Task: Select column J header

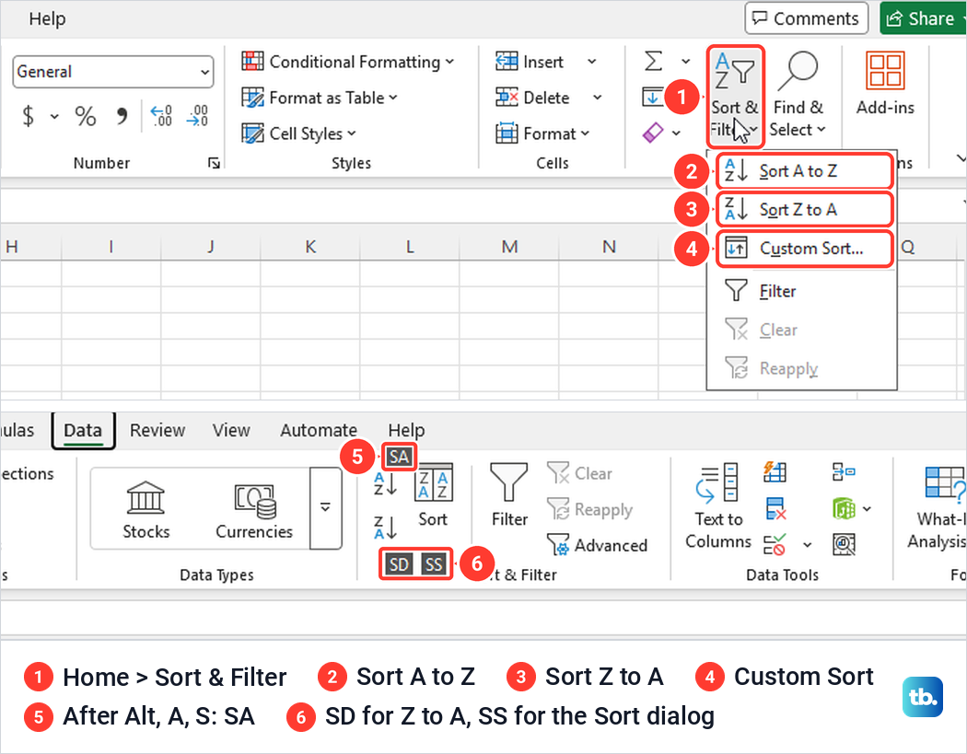Action: pos(211,248)
